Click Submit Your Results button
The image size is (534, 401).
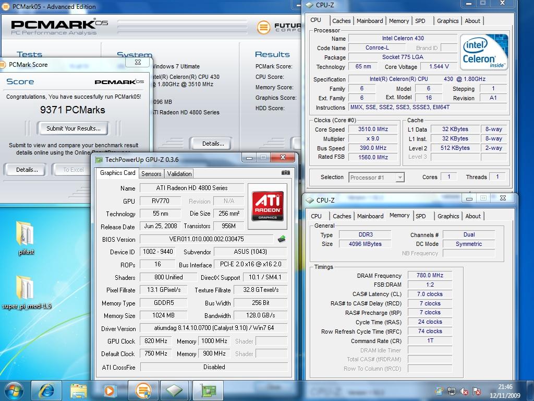pyautogui.click(x=73, y=128)
